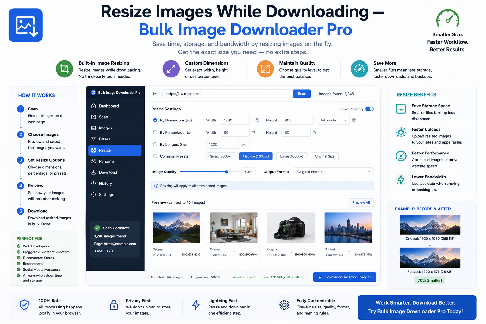Select the By Longest Side radio button
486x324 pixels.
click(x=155, y=145)
